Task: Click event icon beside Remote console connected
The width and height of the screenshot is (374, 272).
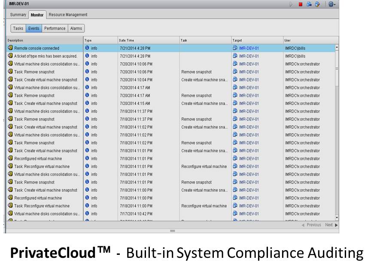Action: 10,48
